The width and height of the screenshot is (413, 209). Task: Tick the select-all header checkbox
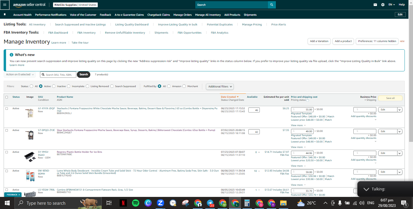click(x=7, y=97)
